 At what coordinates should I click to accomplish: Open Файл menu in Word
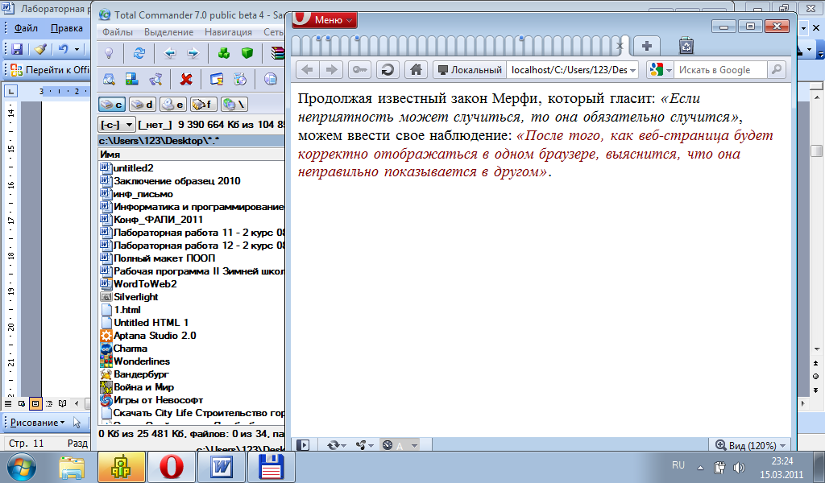(26, 28)
